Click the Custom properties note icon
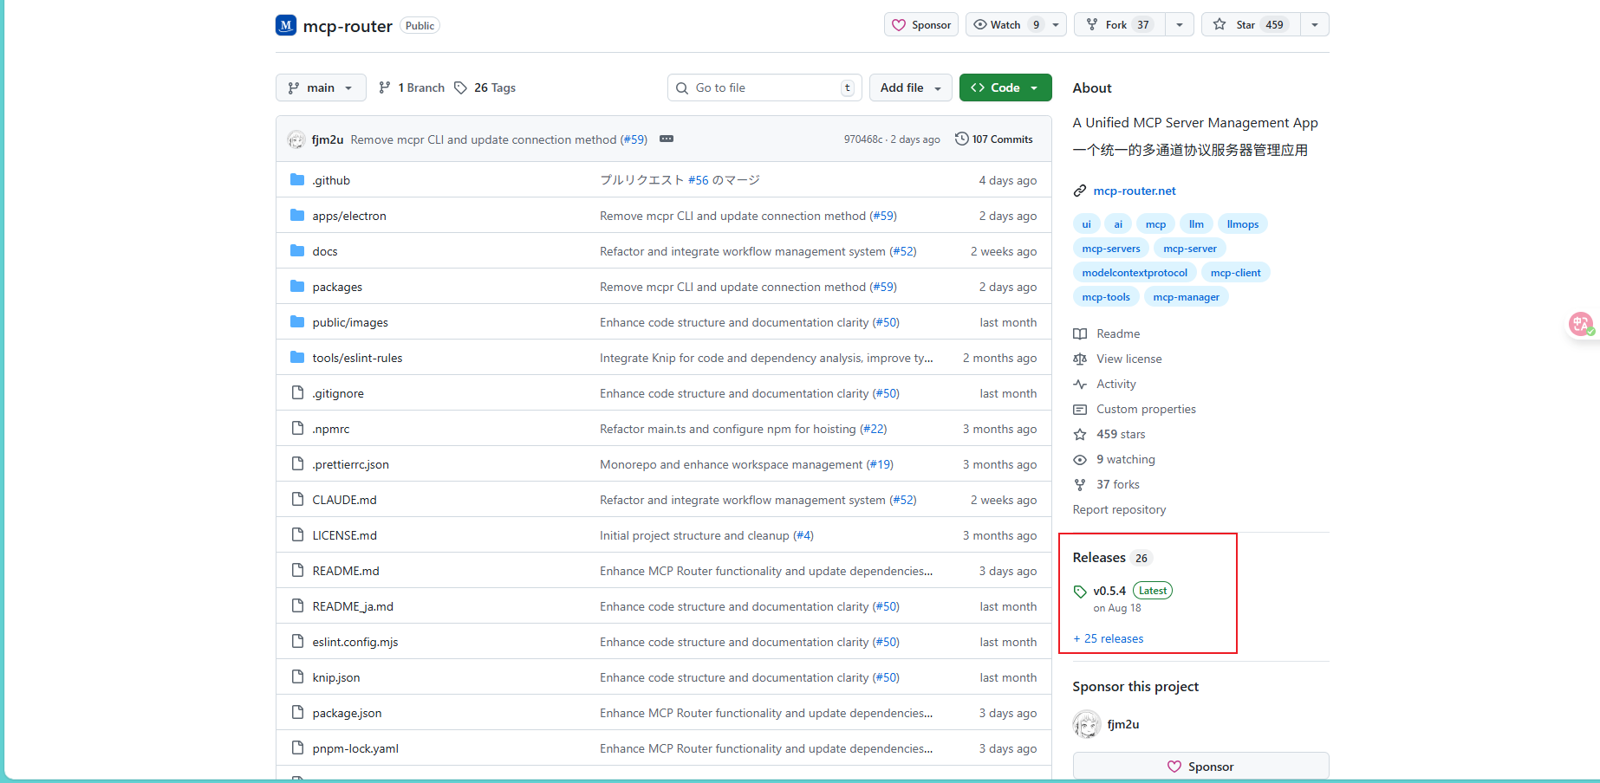This screenshot has height=783, width=1600. point(1080,409)
